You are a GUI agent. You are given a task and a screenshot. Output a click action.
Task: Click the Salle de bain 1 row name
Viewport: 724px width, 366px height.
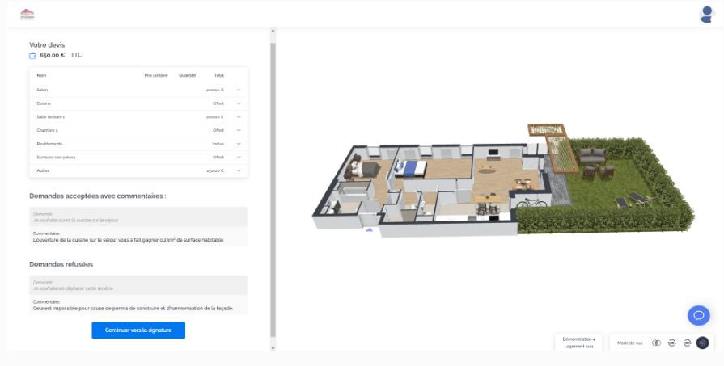(51, 117)
